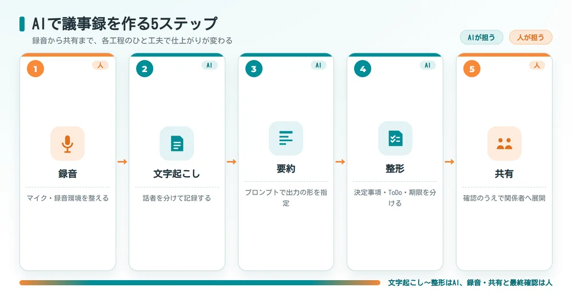This screenshot has height=299, width=572.
Task: Click the AIが担う legend pill
Action: click(482, 37)
